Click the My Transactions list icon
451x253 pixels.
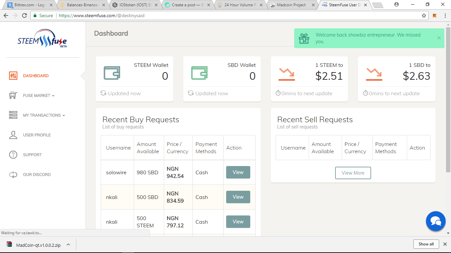[x=13, y=115]
